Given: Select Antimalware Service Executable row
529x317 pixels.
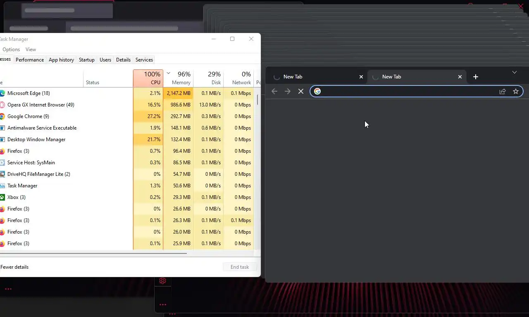Looking at the screenshot, I should tap(126, 128).
